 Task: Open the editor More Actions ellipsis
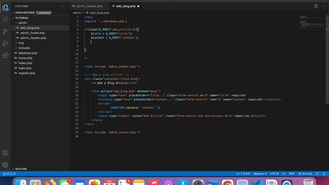click(323, 6)
